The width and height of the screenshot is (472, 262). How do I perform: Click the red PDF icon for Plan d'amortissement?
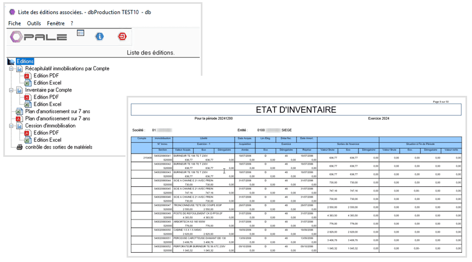(20, 118)
